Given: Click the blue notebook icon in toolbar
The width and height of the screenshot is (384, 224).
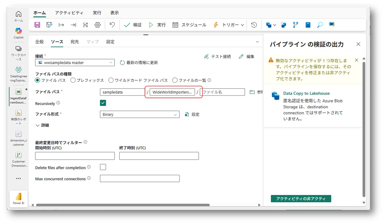Looking at the screenshot, I should coord(308,25).
